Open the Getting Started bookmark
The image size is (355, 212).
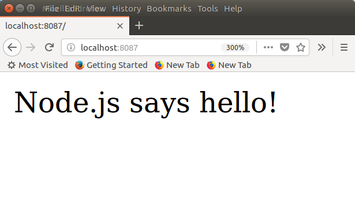point(111,65)
